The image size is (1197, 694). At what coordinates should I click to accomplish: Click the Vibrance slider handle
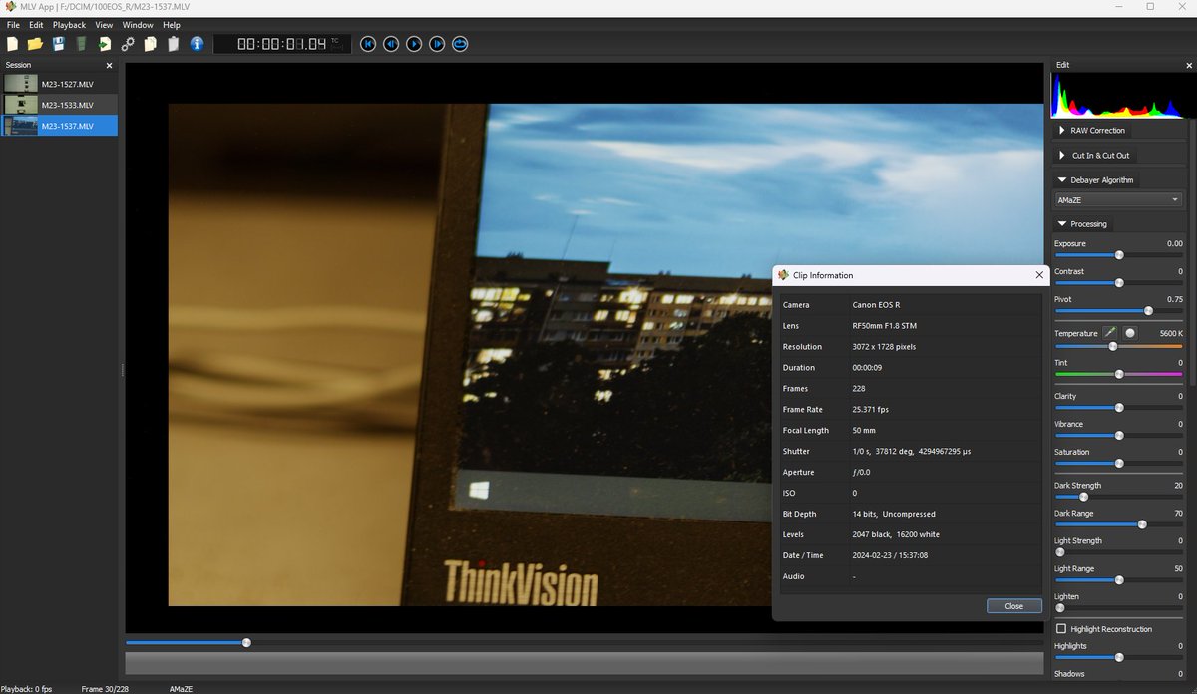coord(1119,436)
